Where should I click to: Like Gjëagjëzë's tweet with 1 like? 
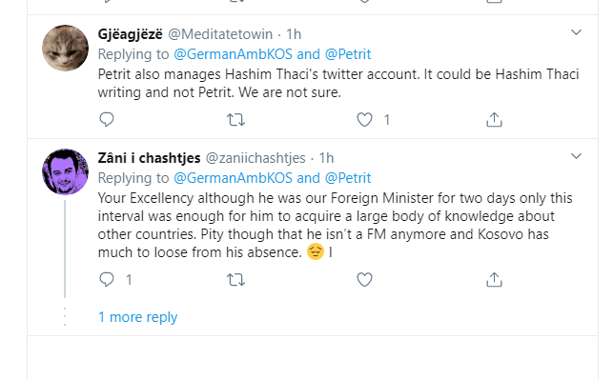click(365, 119)
